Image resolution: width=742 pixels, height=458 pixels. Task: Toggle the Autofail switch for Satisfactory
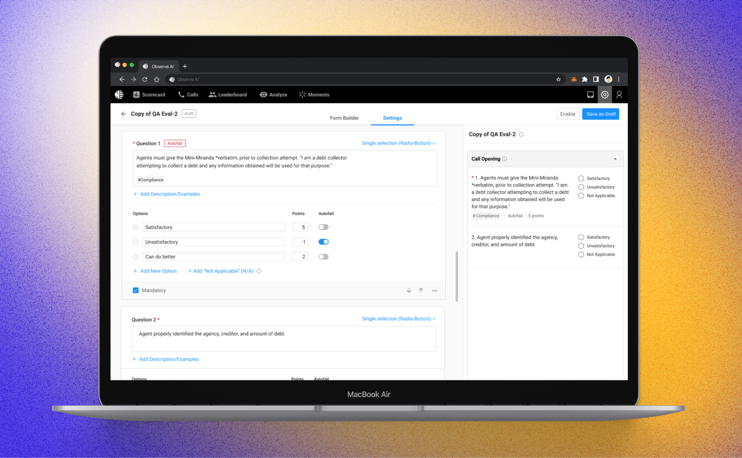(x=324, y=227)
